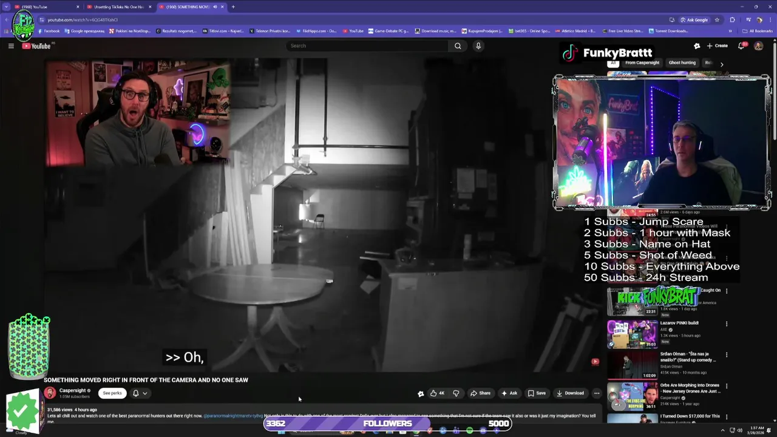Open the taskbar volume speaker icon
The width and height of the screenshot is (777, 437).
coord(739,430)
